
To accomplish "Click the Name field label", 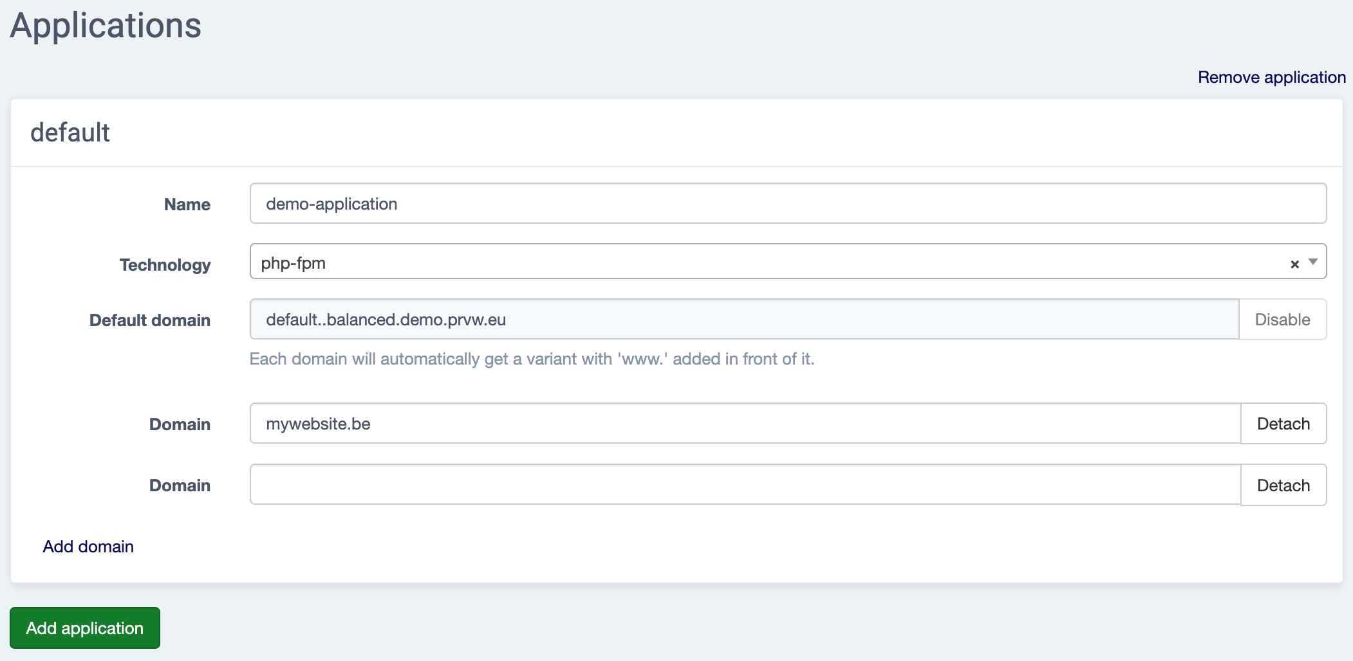I will [x=187, y=204].
